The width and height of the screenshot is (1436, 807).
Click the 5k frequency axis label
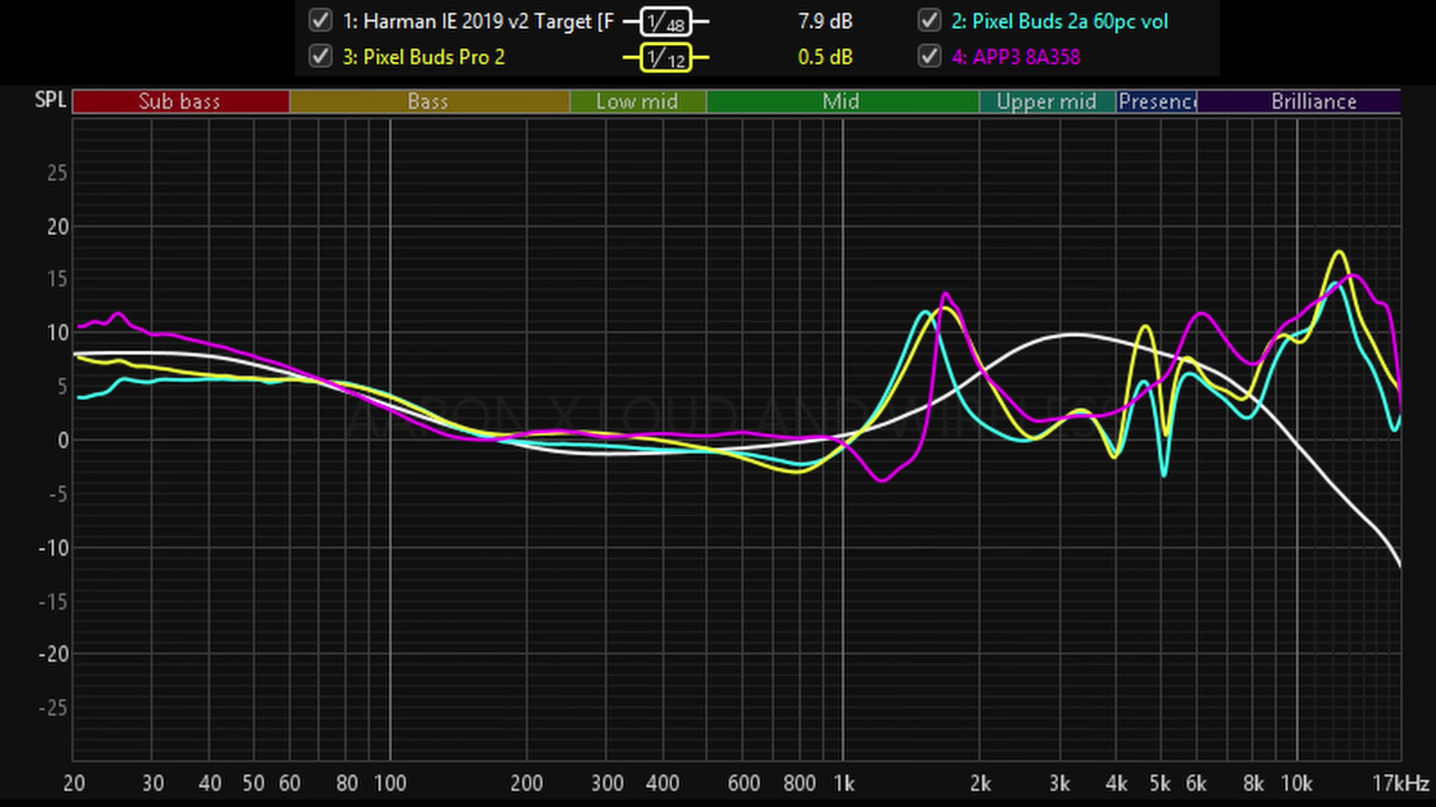click(x=1159, y=783)
